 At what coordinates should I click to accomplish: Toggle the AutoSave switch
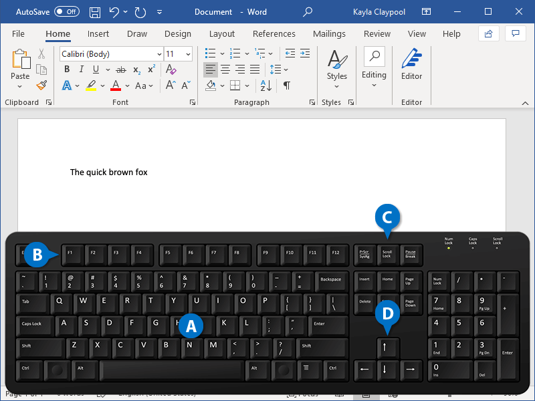point(66,12)
